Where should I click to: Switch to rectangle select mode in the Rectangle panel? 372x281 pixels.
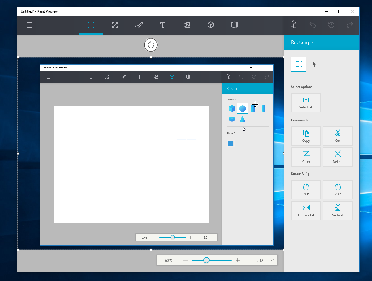(x=298, y=64)
